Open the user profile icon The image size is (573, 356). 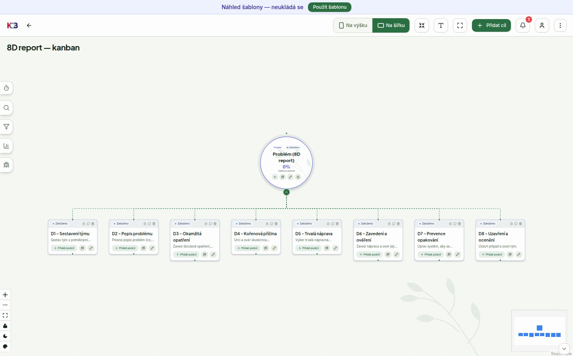coord(542,25)
